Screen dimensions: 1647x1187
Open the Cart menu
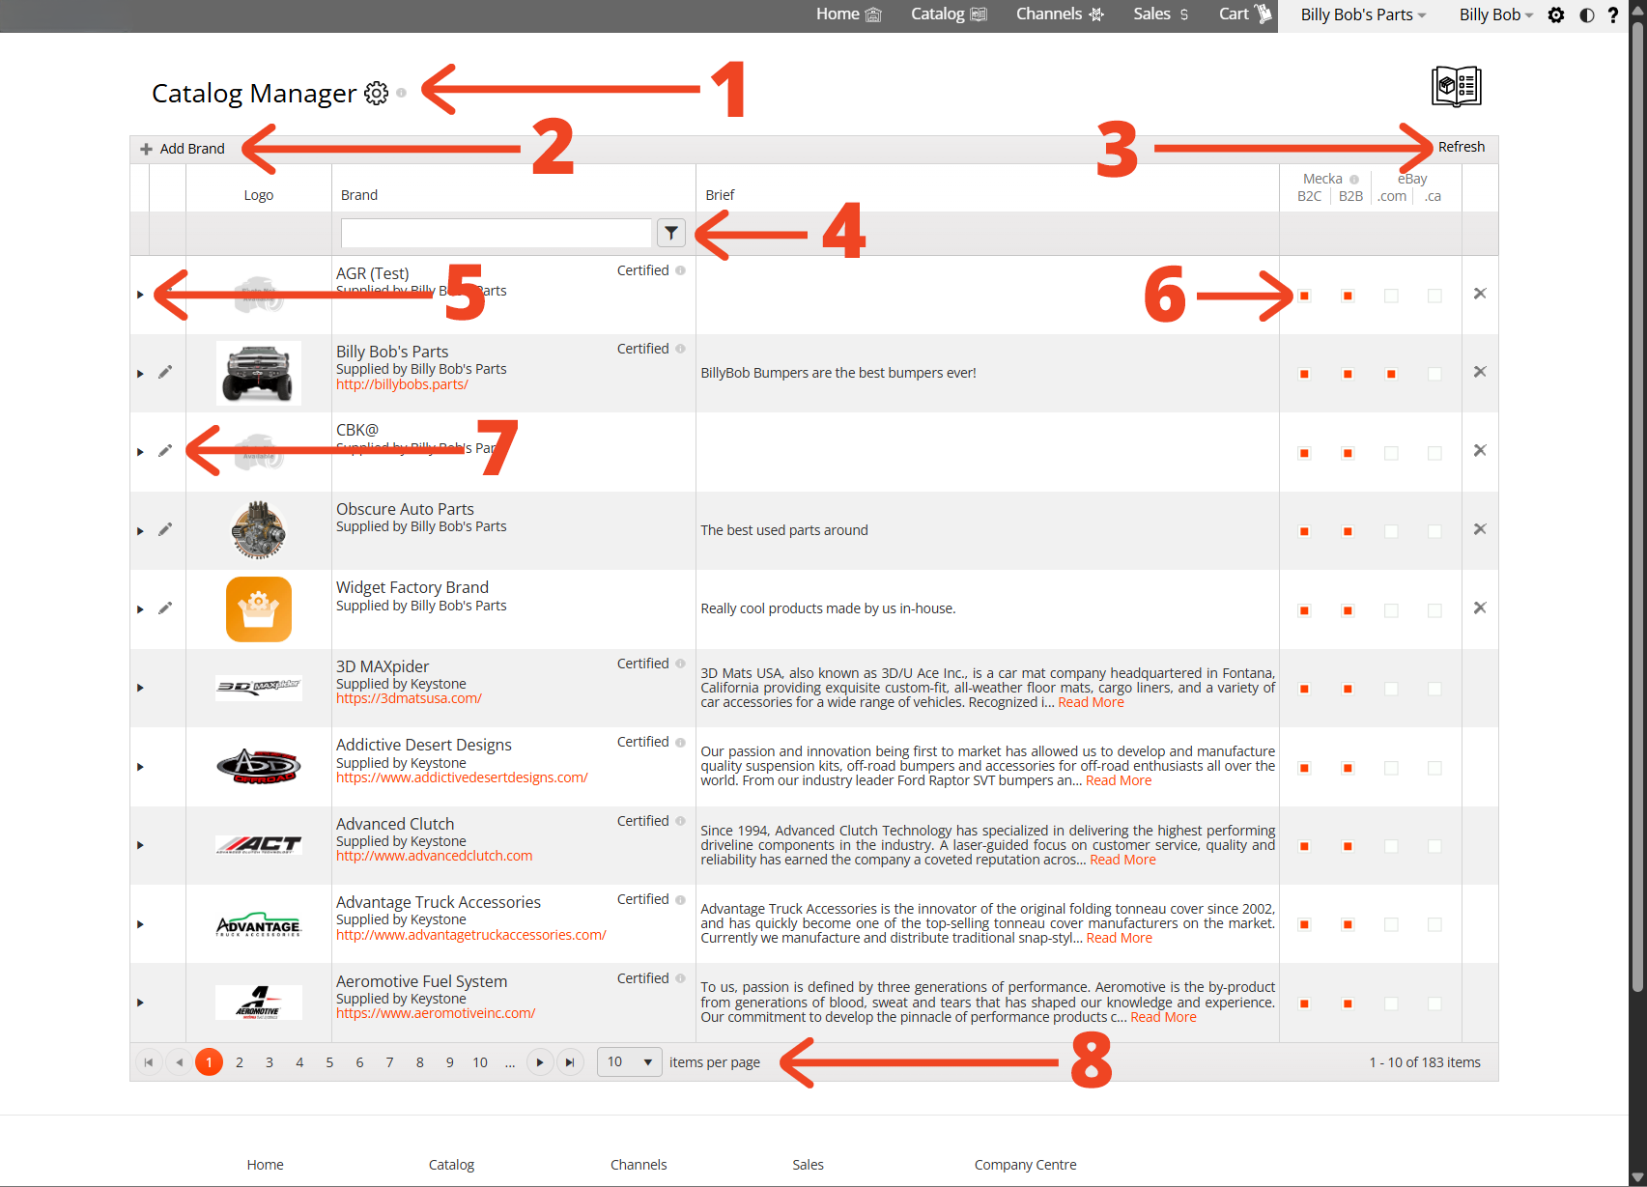point(1245,14)
